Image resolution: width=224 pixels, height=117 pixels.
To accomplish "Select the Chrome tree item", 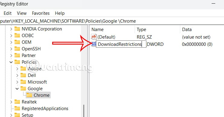I will coord(42,95).
